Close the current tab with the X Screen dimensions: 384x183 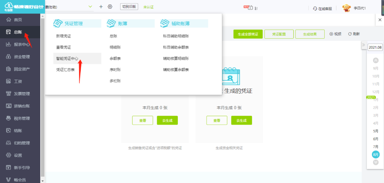tap(380, 20)
